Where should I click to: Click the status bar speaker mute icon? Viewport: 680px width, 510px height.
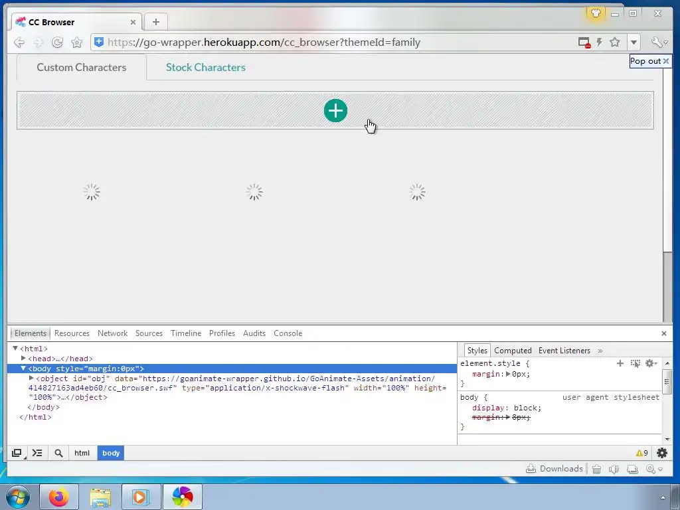pyautogui.click(x=614, y=469)
